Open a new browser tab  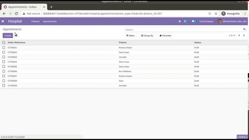click(x=51, y=7)
